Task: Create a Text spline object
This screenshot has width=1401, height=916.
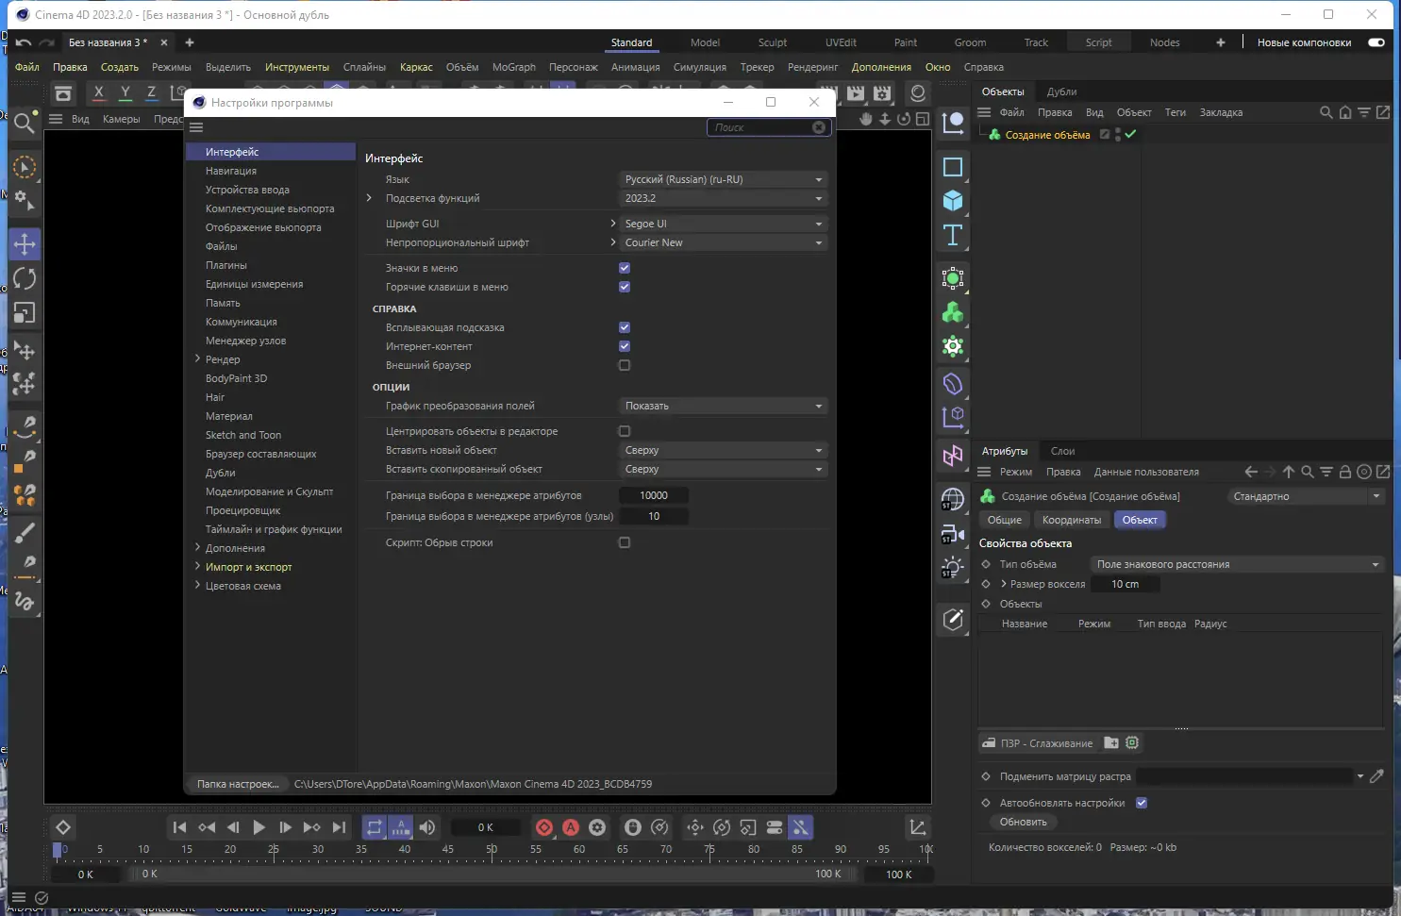Action: pyautogui.click(x=953, y=235)
